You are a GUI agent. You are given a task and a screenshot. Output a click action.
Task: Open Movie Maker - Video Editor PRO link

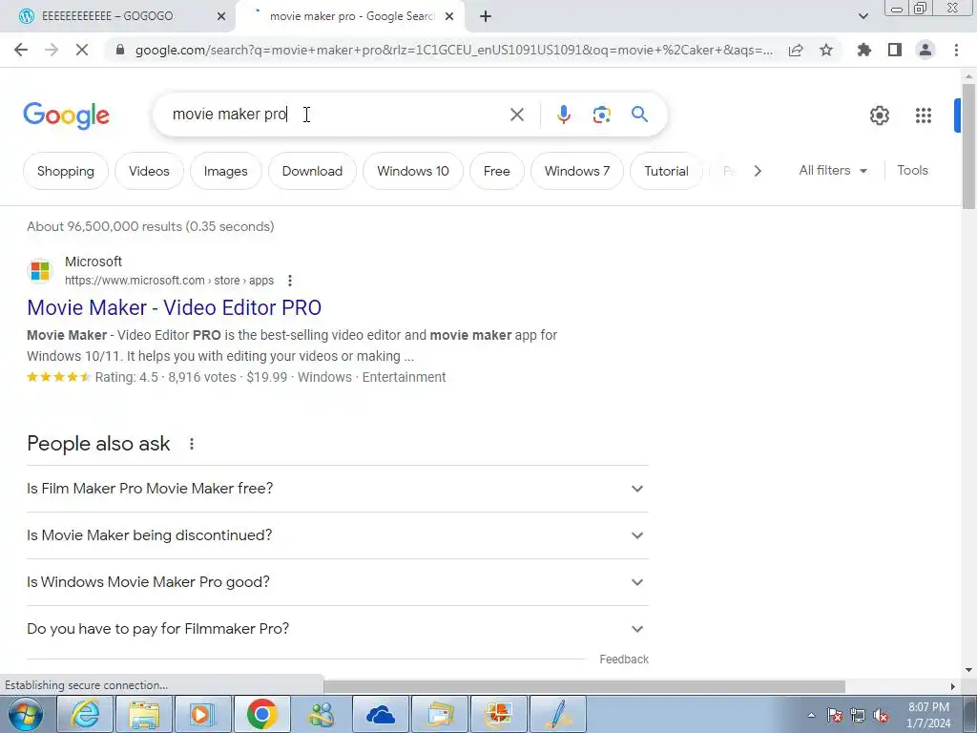point(174,307)
